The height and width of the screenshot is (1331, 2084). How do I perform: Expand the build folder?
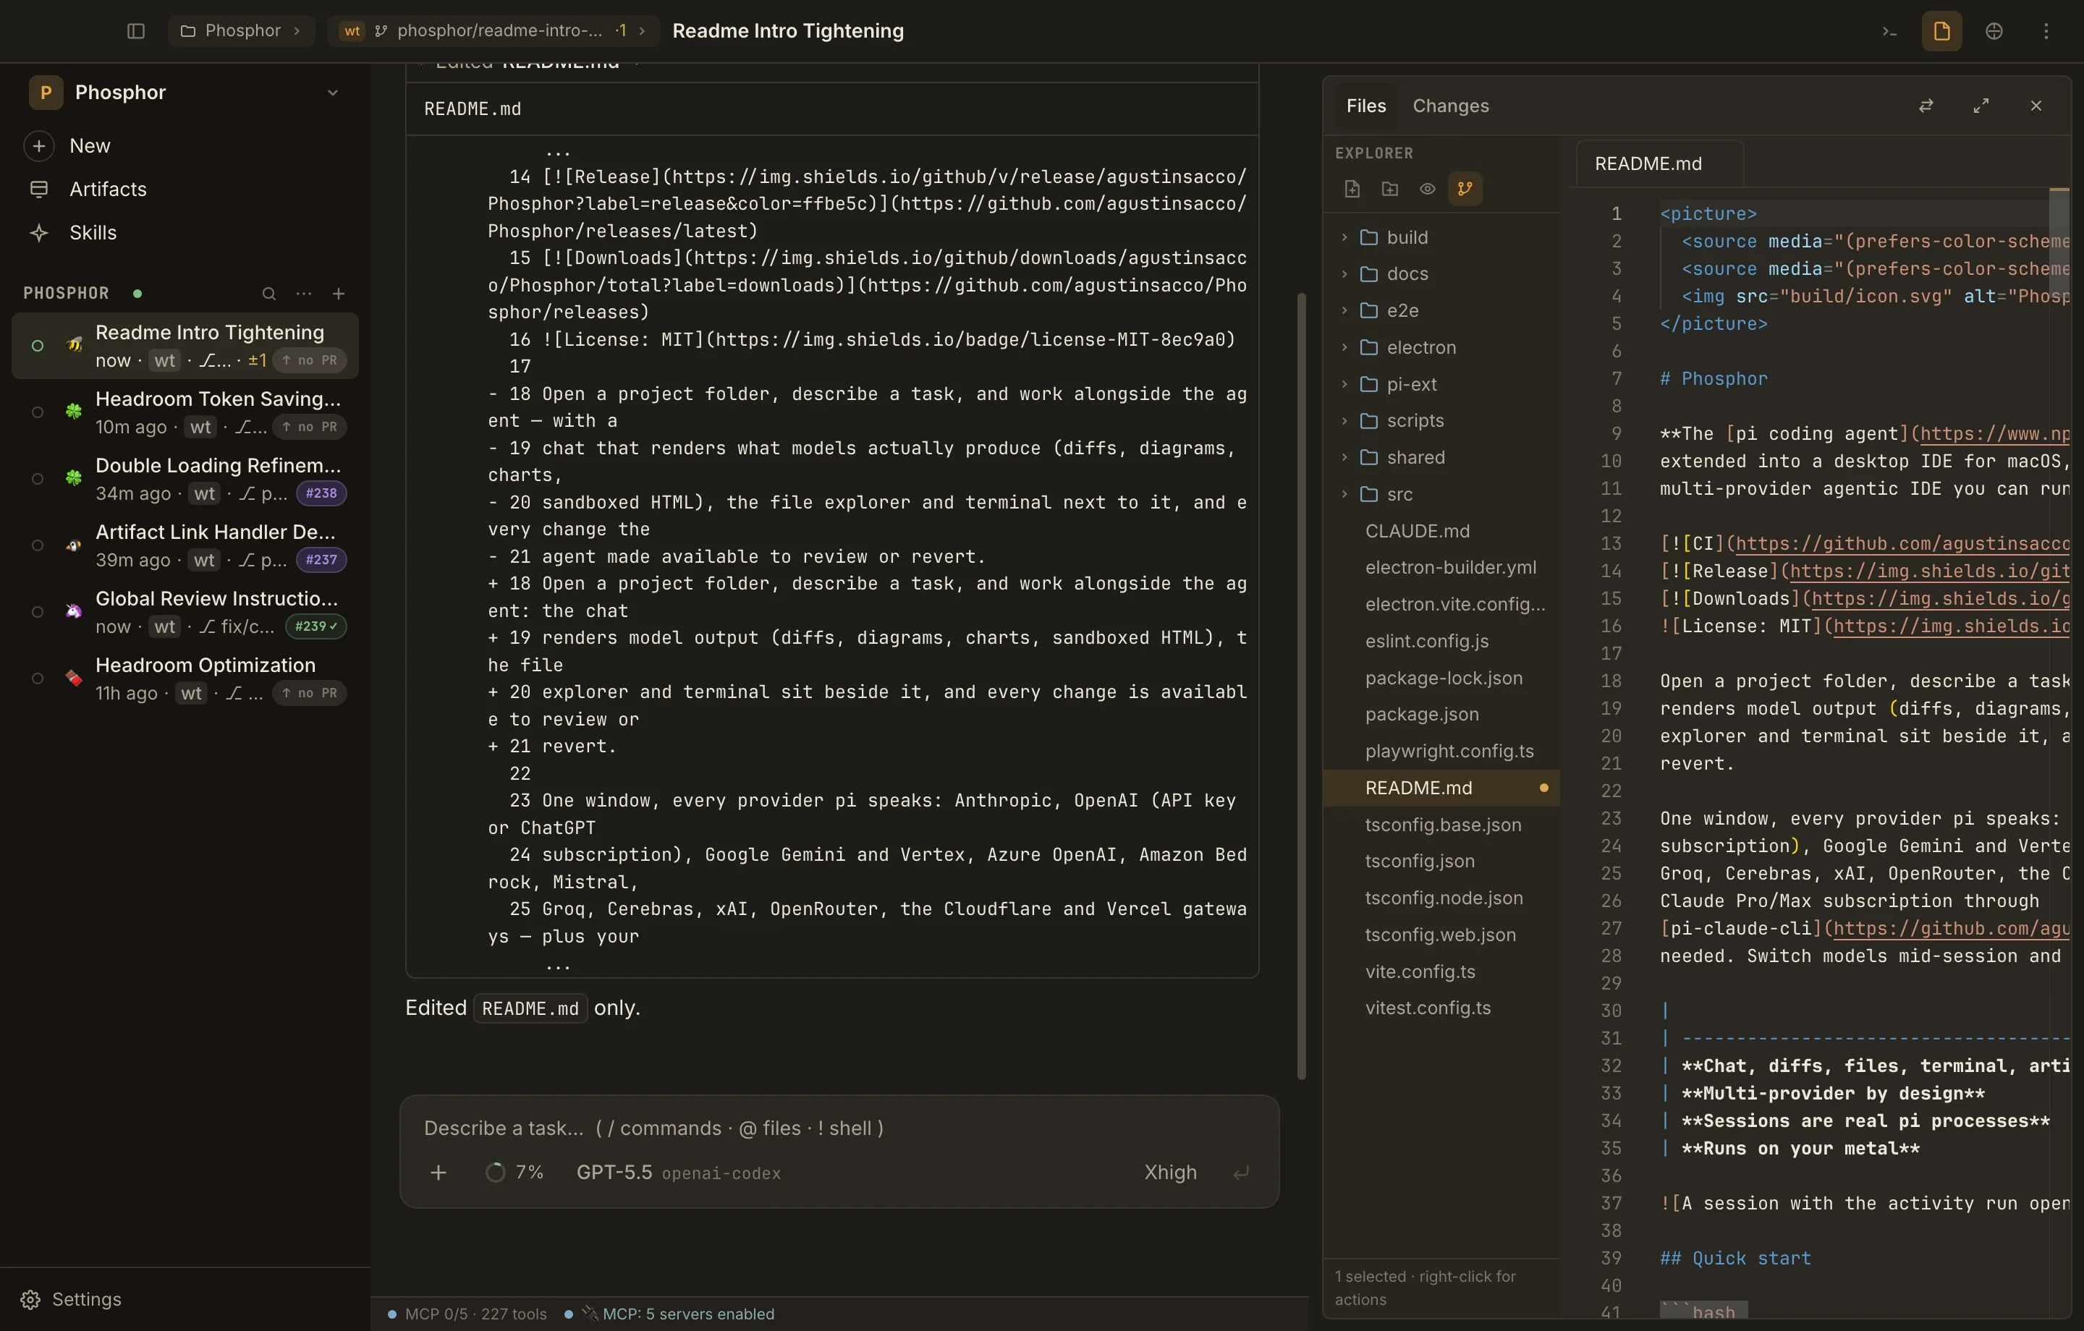(x=1441, y=237)
